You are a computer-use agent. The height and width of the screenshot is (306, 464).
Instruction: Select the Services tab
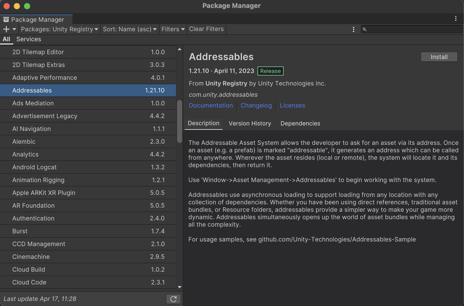(x=29, y=39)
